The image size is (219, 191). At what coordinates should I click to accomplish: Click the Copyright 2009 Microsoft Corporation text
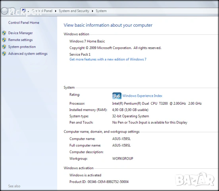(115, 48)
